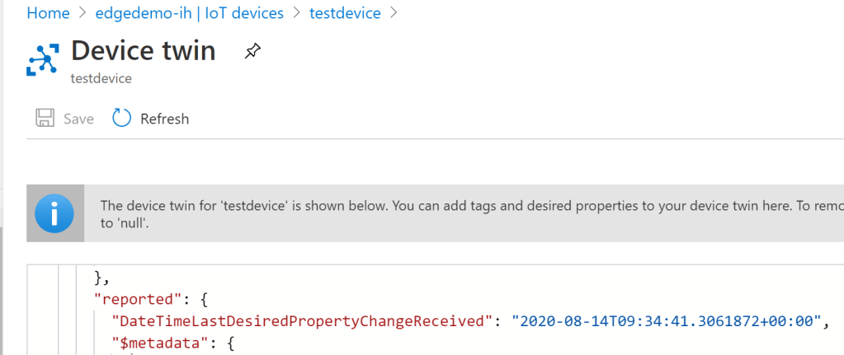Image resolution: width=844 pixels, height=355 pixels.
Task: Click the circular Refresh arrow icon
Action: click(x=122, y=119)
